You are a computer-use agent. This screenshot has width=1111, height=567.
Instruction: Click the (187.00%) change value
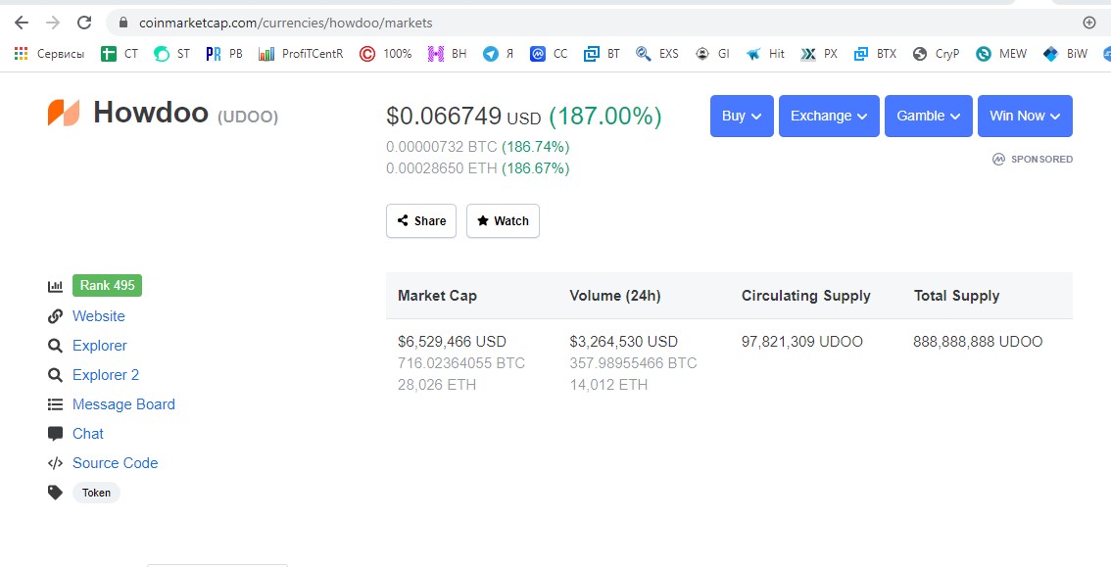point(605,116)
